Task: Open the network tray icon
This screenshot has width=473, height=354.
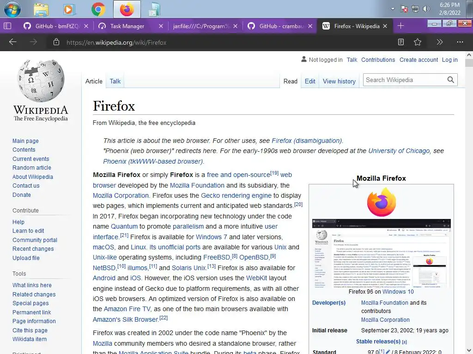Action: (415, 9)
